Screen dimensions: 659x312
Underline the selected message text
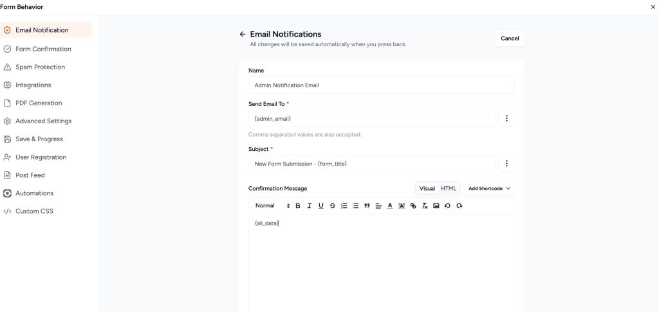pos(321,206)
